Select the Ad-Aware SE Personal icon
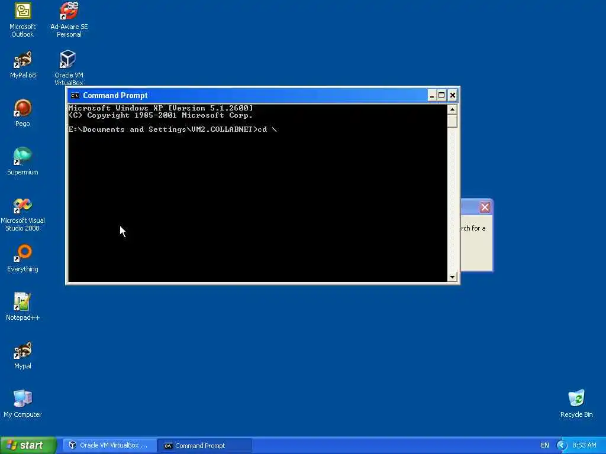This screenshot has height=454, width=606. [69, 20]
